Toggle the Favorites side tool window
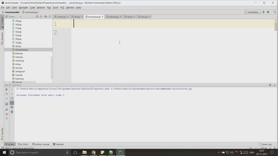 pos(2,134)
